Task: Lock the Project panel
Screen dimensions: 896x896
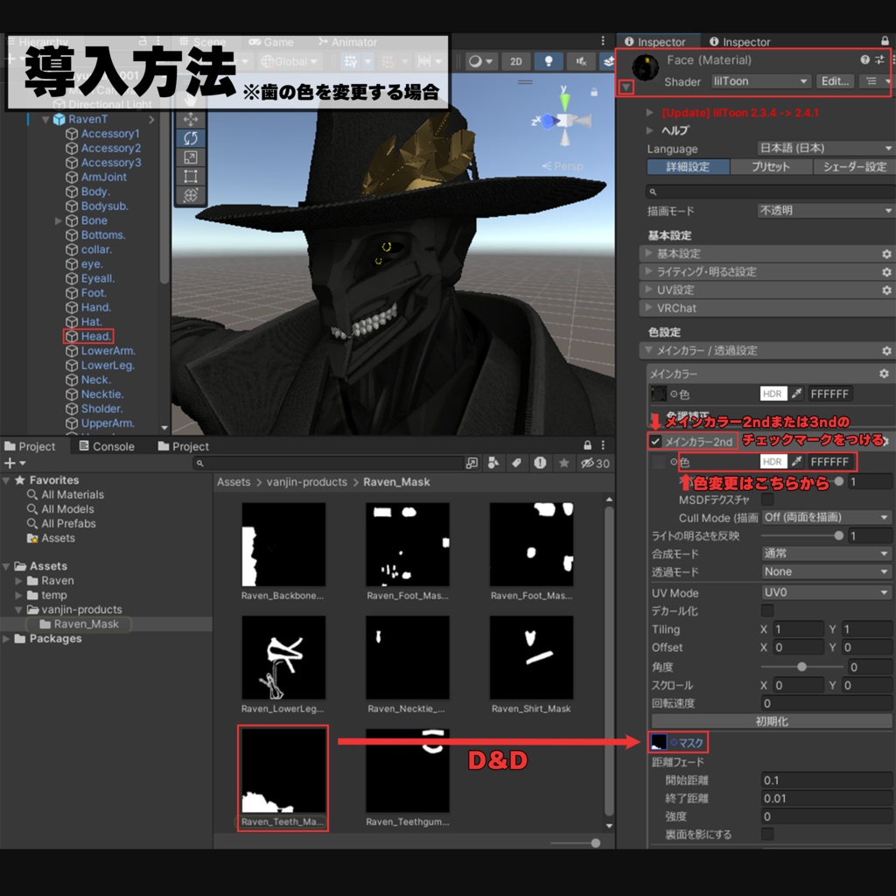Action: coord(587,445)
